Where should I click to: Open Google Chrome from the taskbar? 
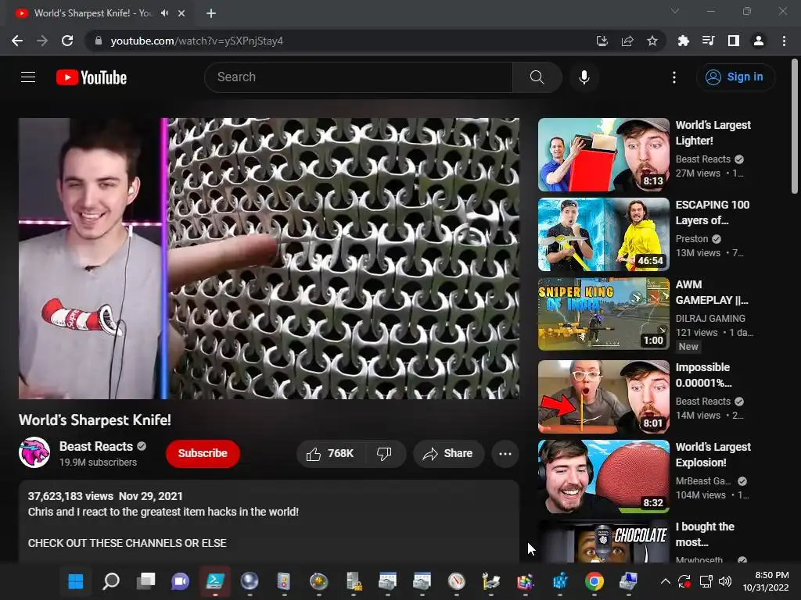coord(594,581)
